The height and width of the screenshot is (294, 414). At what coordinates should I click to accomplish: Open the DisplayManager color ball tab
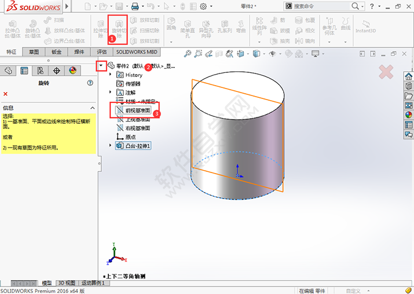(x=72, y=71)
